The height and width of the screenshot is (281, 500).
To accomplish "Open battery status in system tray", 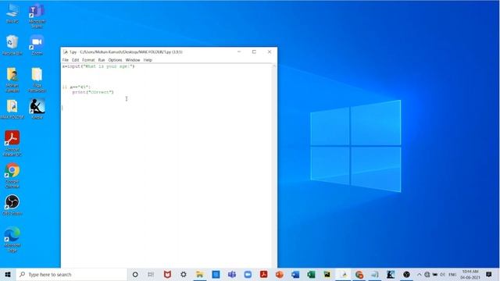I will click(x=434, y=274).
